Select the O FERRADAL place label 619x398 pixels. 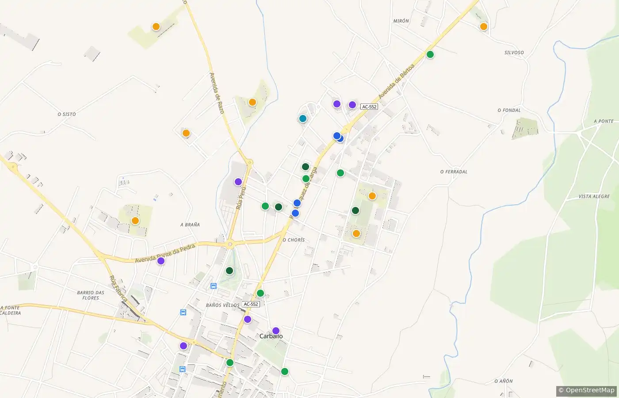(x=454, y=172)
